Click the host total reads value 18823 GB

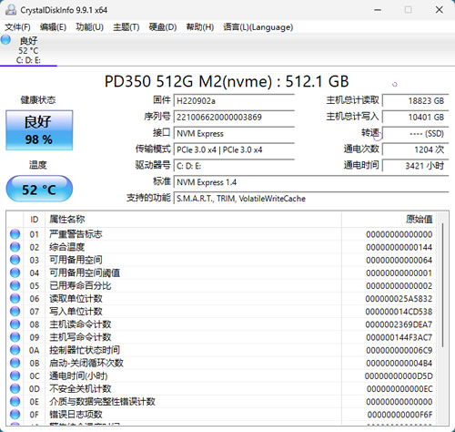tap(416, 100)
